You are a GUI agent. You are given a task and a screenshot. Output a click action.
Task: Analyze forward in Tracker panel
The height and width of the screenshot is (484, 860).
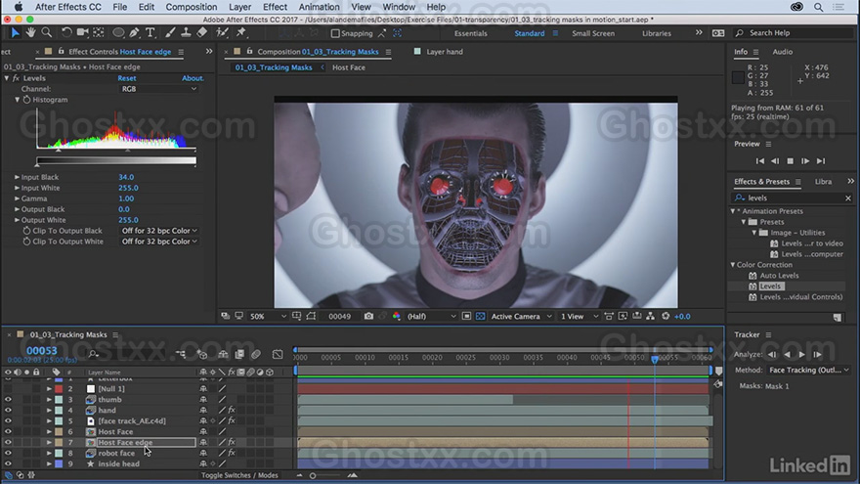point(802,355)
